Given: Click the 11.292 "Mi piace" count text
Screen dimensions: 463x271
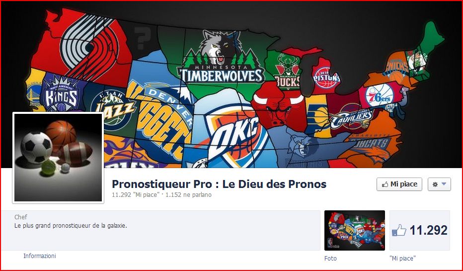Looking at the screenshot, I should point(136,195).
